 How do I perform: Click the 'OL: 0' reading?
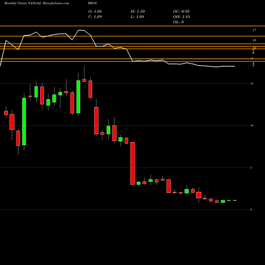click(178, 22)
